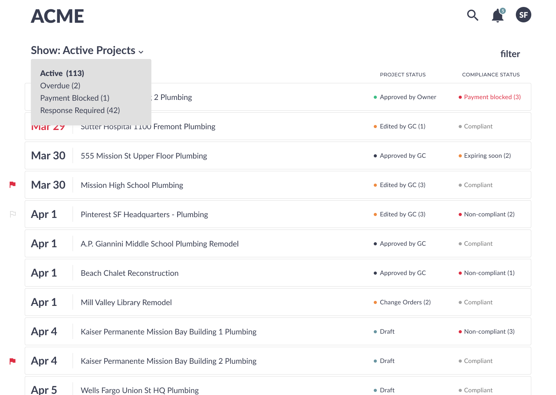Sort by Compliance Status column header
Screen dimensions: 556x395
(x=491, y=74)
